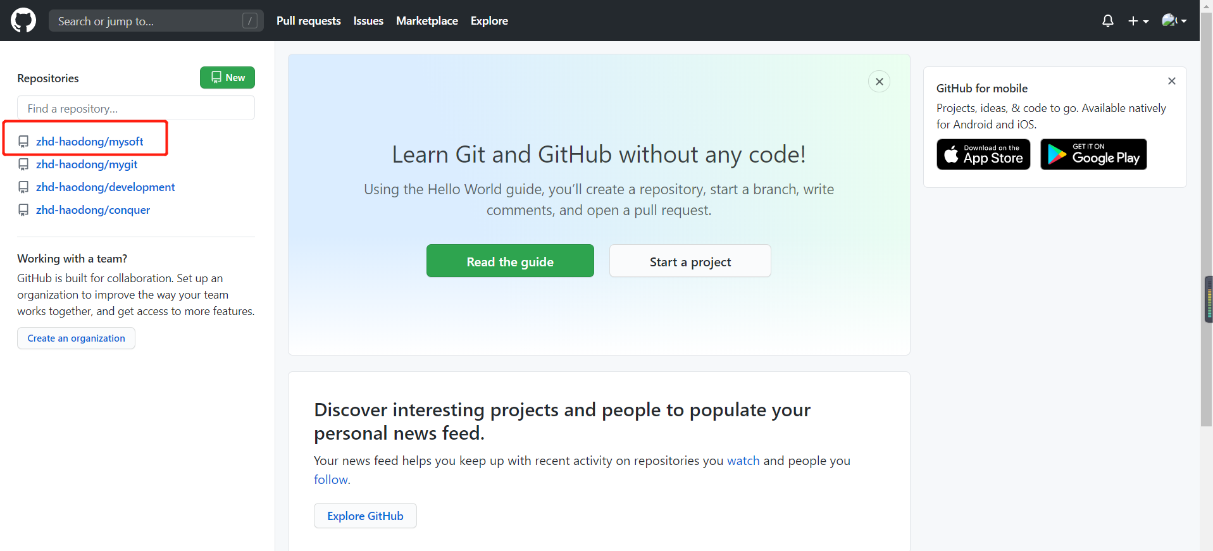Click repo icon beside zhd-haodong/mygit
This screenshot has height=551, width=1213.
point(23,164)
